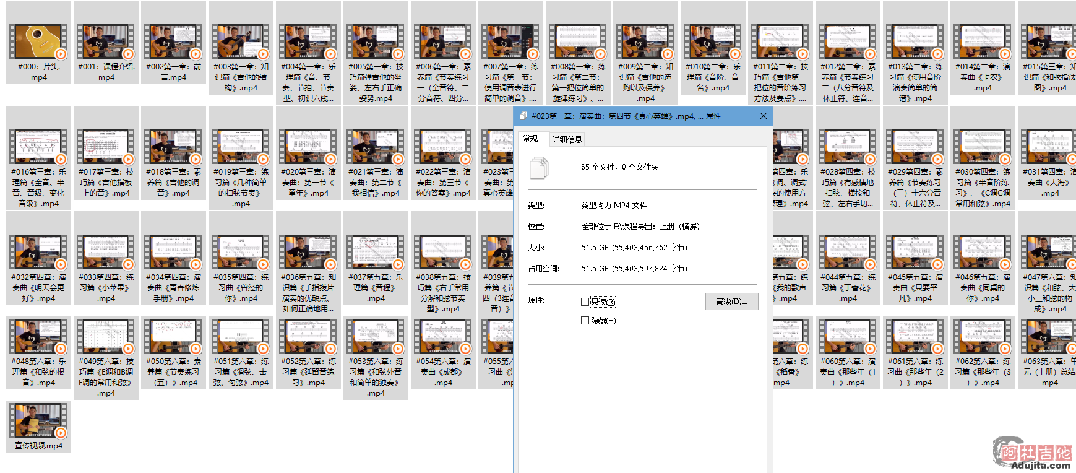Select #021 演奏曲《我相信》video icon

click(x=376, y=147)
